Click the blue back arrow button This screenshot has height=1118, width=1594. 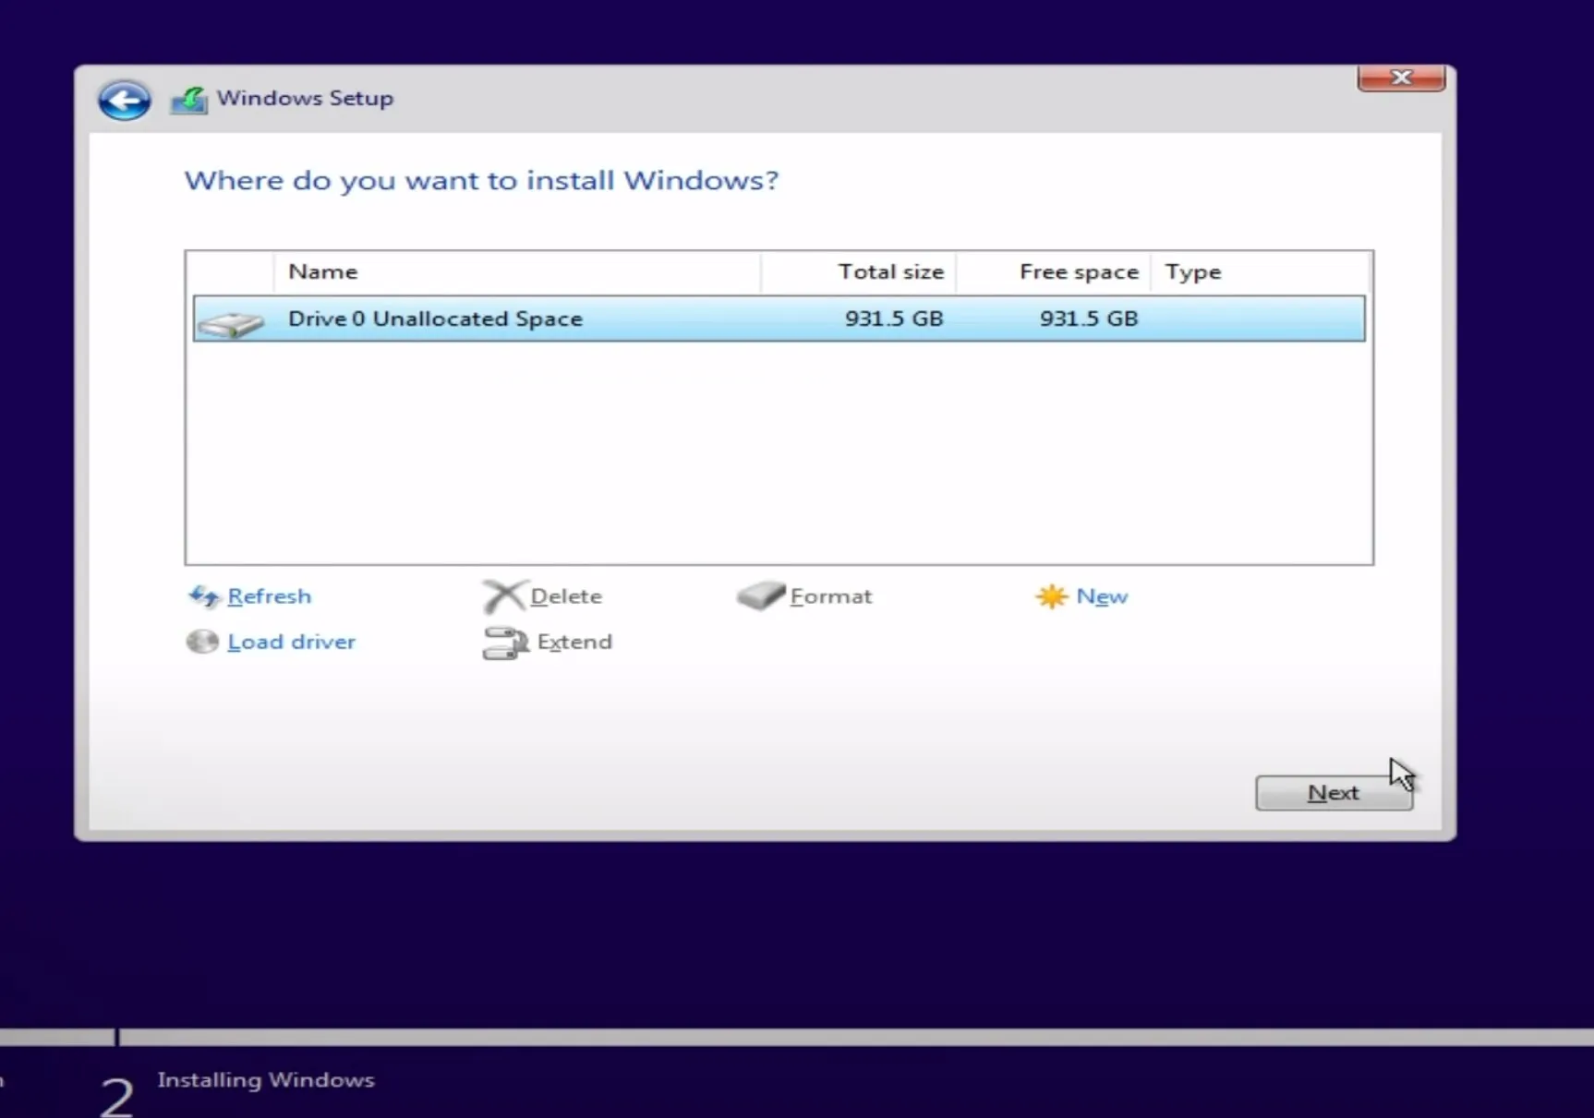124,100
